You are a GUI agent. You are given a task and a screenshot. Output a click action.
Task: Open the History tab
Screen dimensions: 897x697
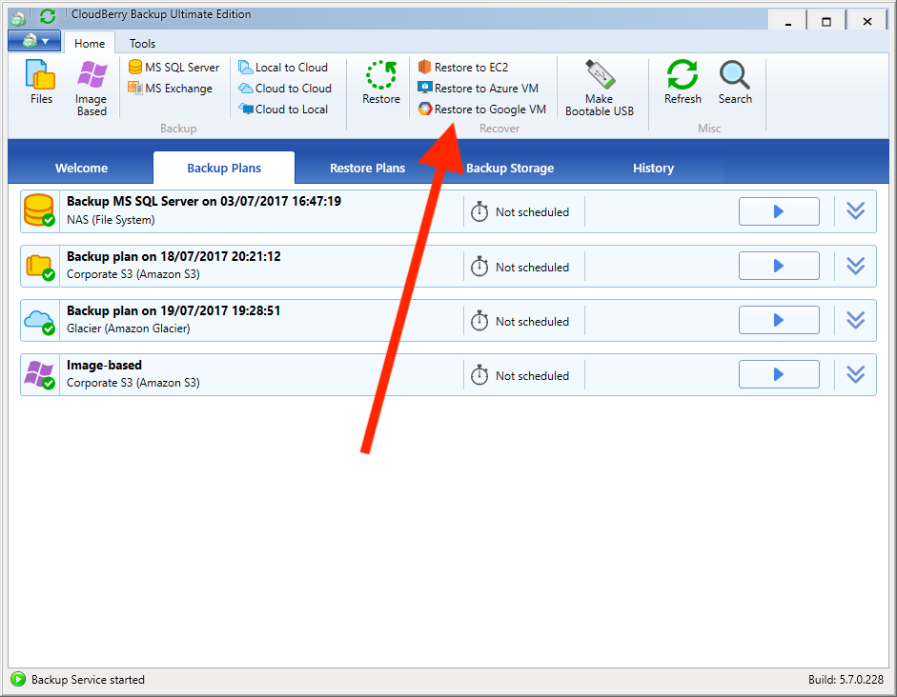tap(653, 168)
